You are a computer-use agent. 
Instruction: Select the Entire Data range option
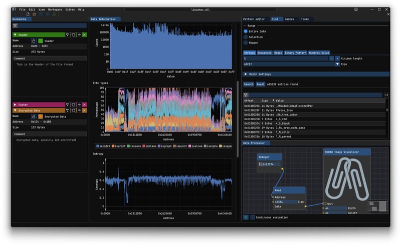(246, 31)
